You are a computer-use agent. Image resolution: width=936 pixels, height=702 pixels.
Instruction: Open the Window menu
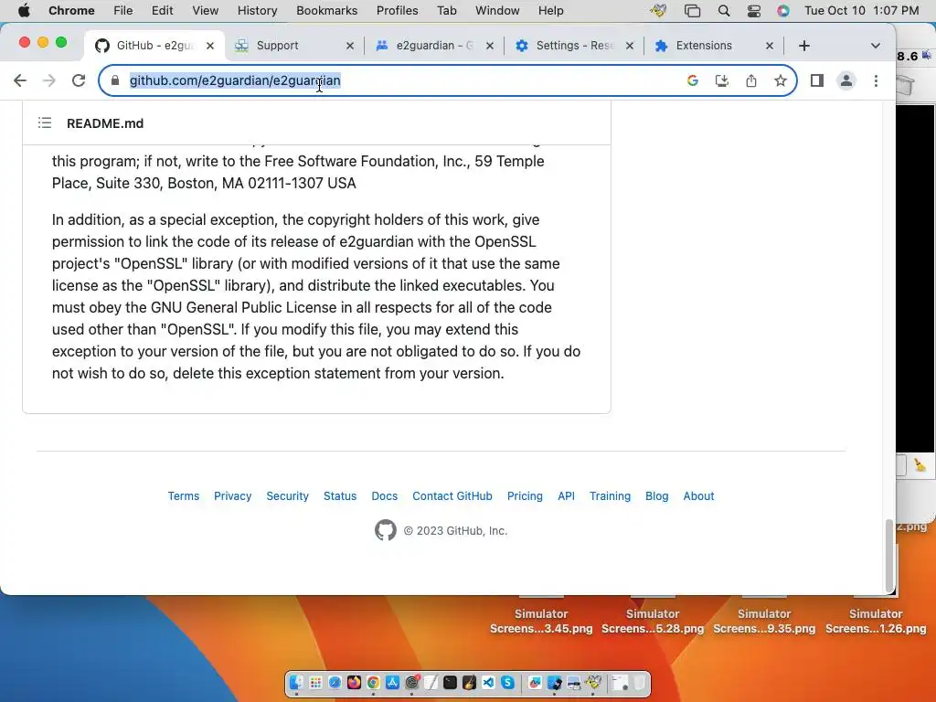click(x=497, y=11)
